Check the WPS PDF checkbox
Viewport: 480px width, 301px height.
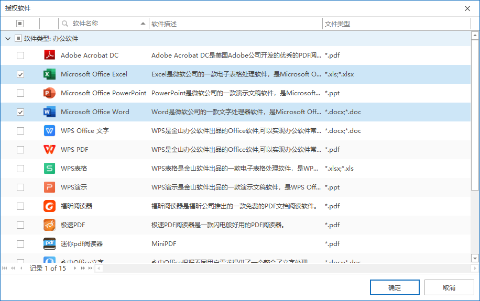tap(20, 150)
